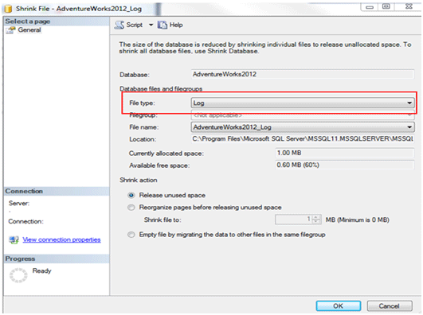
Task: Click the Ready progress status text
Action: 41,270
